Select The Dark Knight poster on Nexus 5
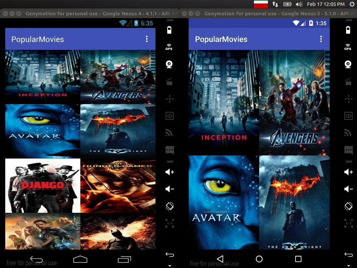This screenshot has height=268, width=357. (x=294, y=202)
